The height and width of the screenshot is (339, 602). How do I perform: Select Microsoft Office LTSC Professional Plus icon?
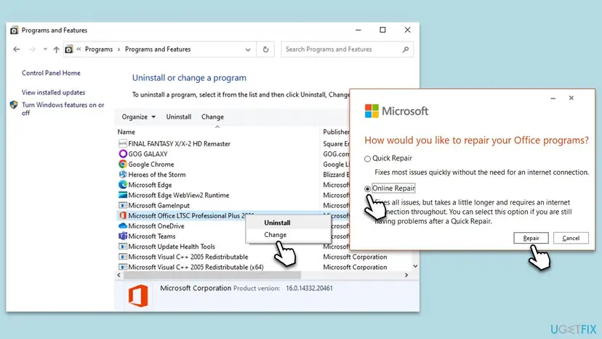122,215
